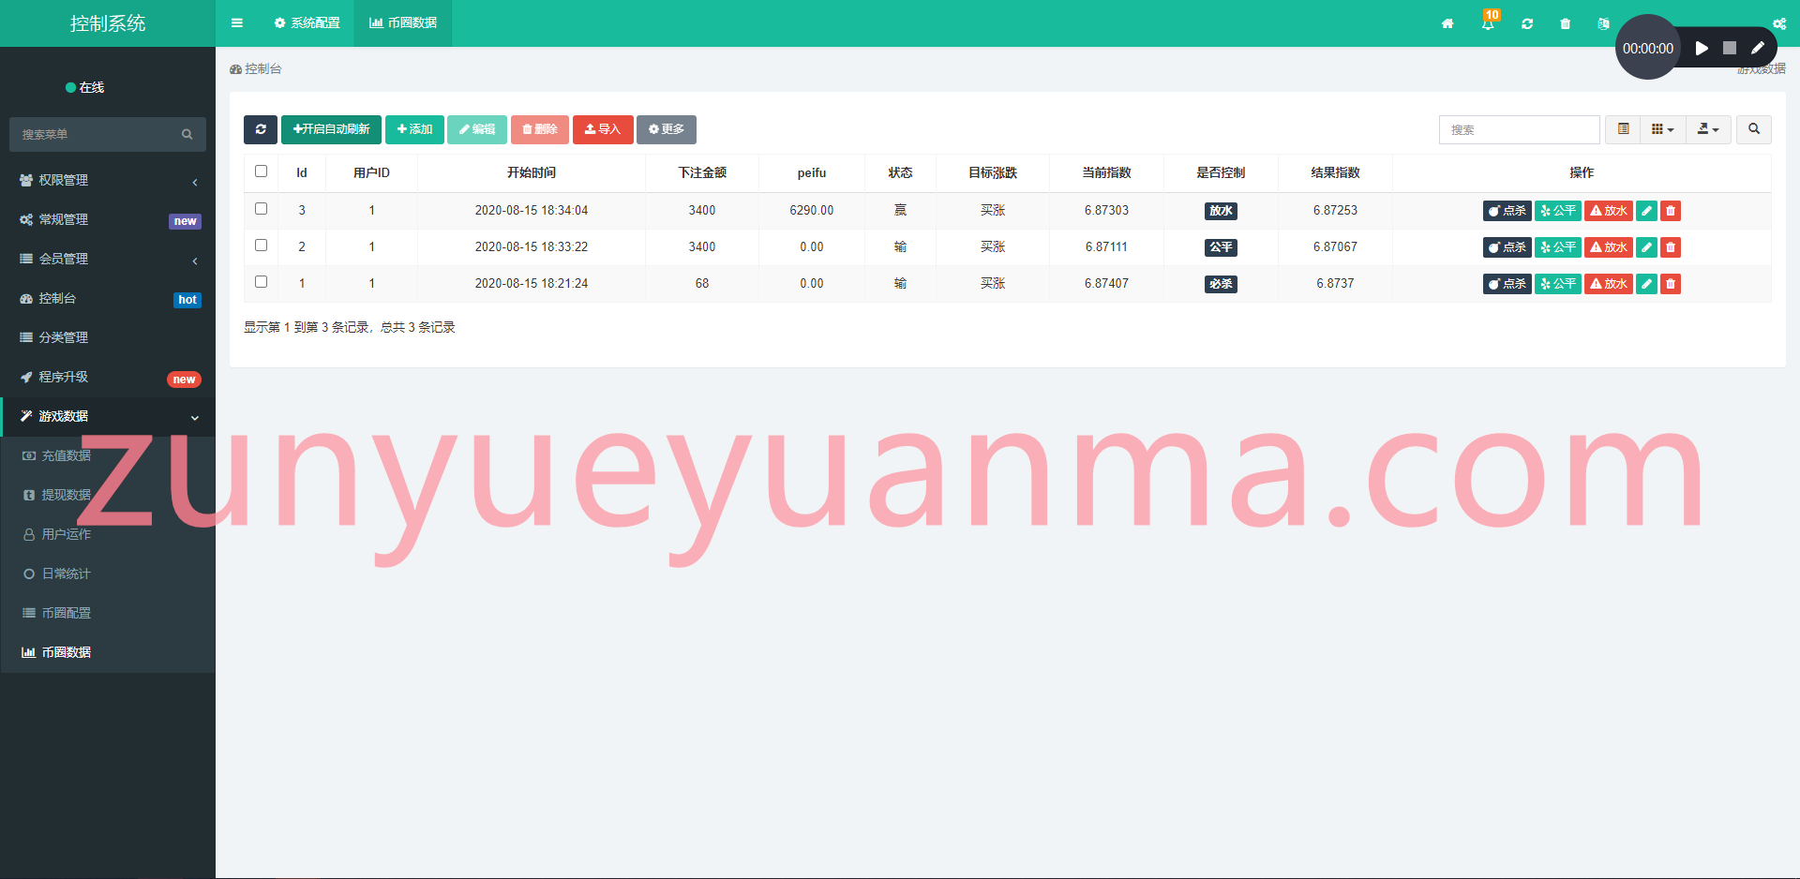Click 公平 button for row Id 2
The height and width of the screenshot is (879, 1800).
[x=1558, y=247]
